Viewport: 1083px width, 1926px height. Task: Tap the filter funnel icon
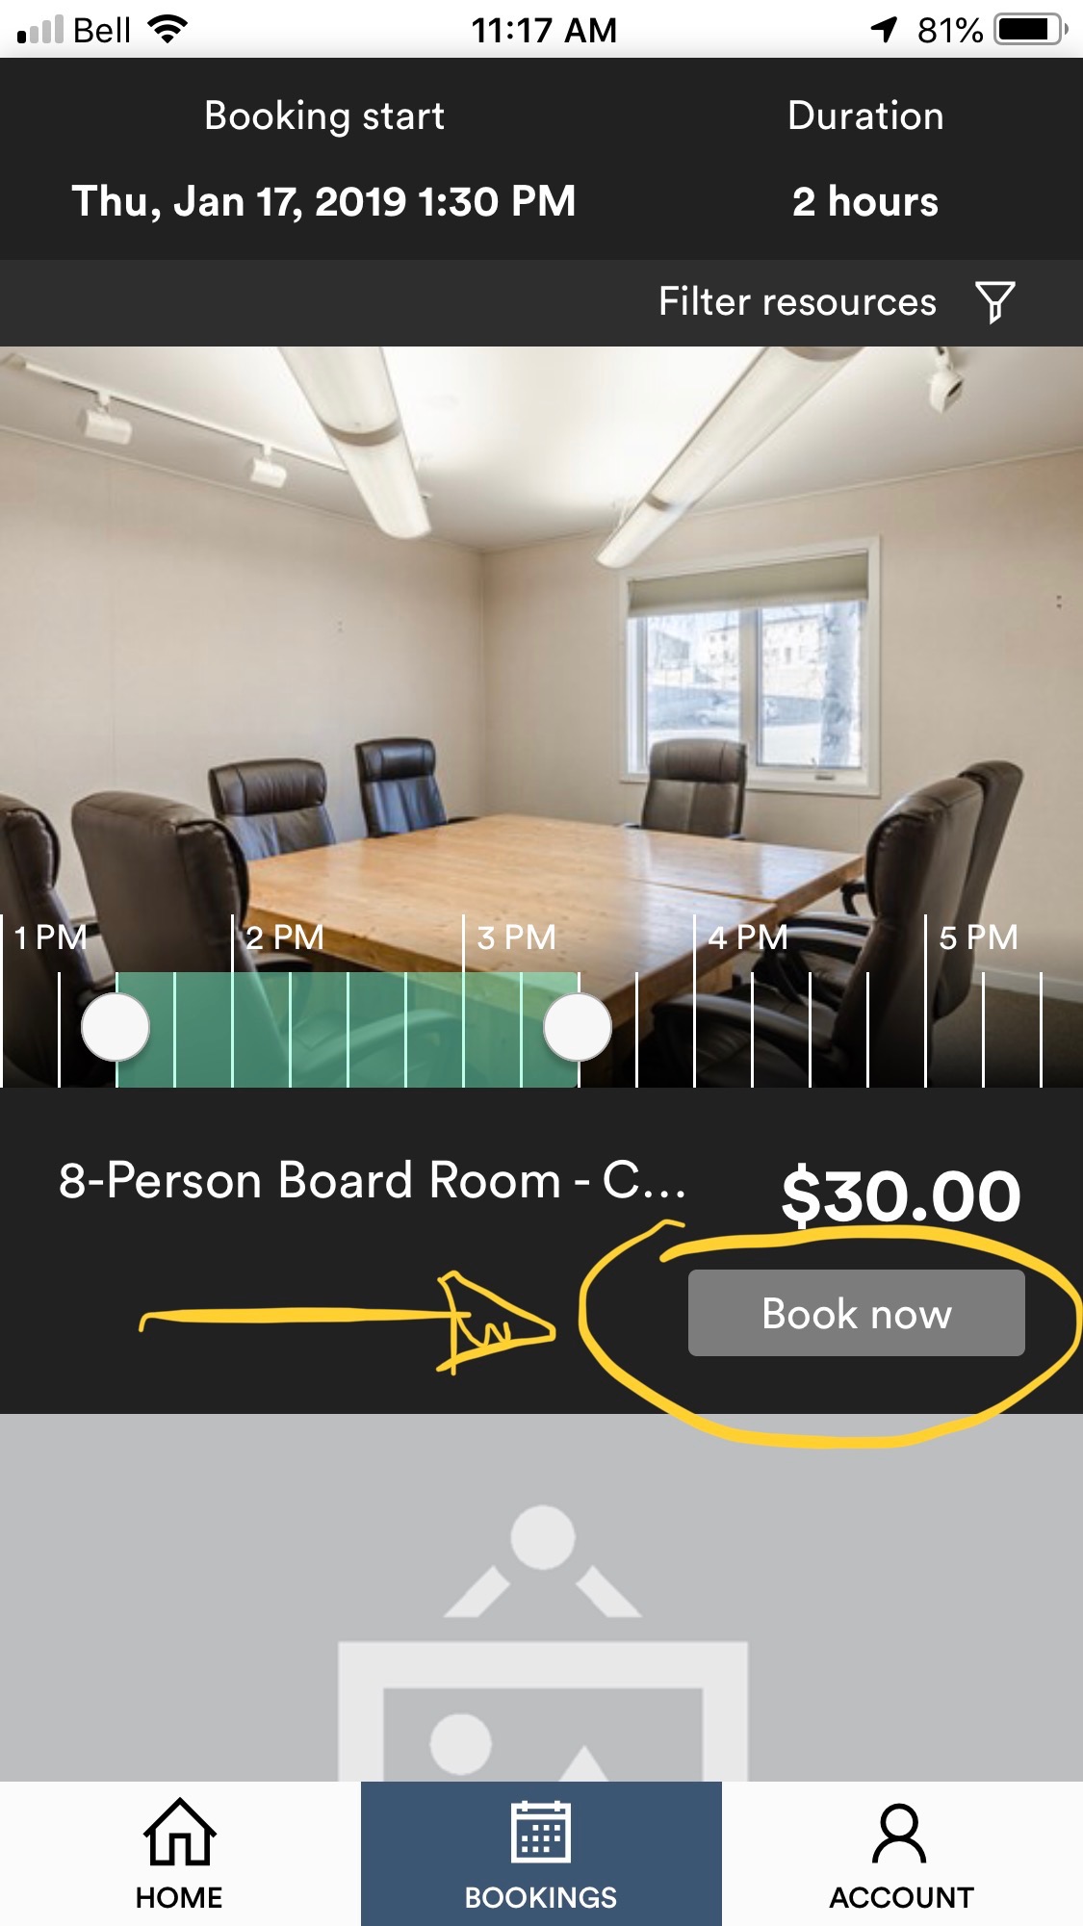[995, 302]
